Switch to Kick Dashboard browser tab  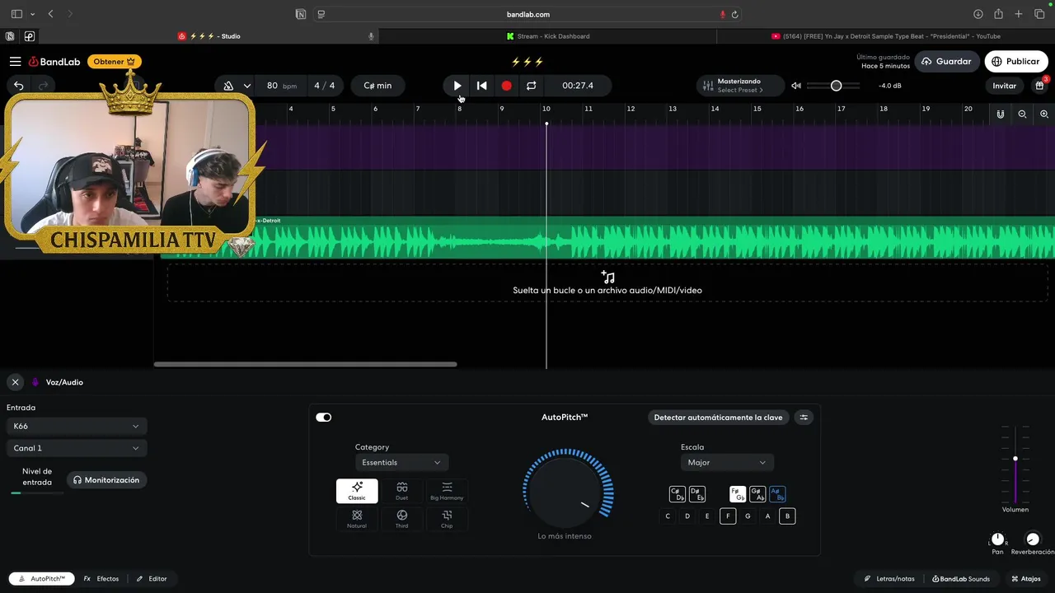(548, 36)
